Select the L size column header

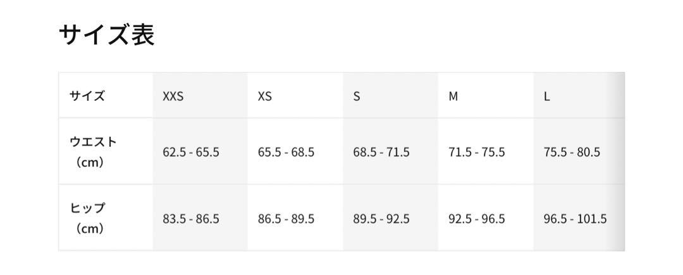[x=546, y=96]
